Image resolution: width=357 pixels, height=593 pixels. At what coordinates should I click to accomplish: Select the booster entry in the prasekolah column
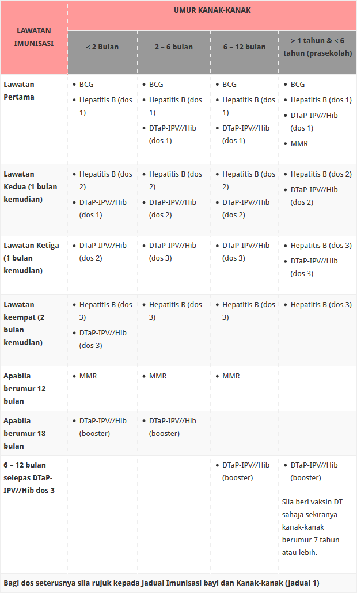[x=314, y=471]
